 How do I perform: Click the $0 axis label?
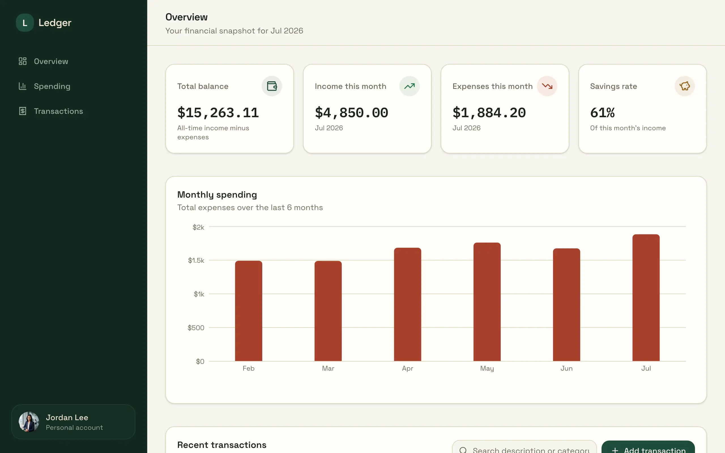[200, 362]
